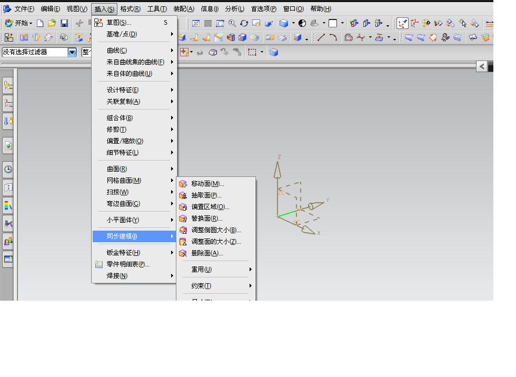Screen dimensions: 516x377
Task: Open the 组合体(B) submenu
Action: [x=134, y=118]
